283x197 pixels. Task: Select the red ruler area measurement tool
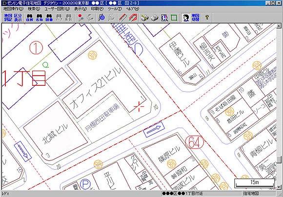133,18
